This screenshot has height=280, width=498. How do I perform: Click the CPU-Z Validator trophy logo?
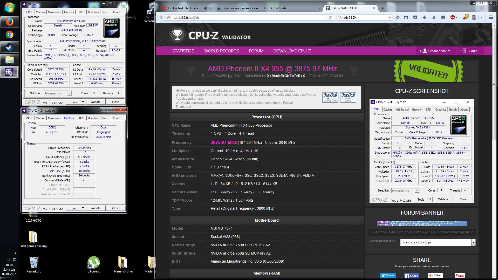tap(178, 35)
